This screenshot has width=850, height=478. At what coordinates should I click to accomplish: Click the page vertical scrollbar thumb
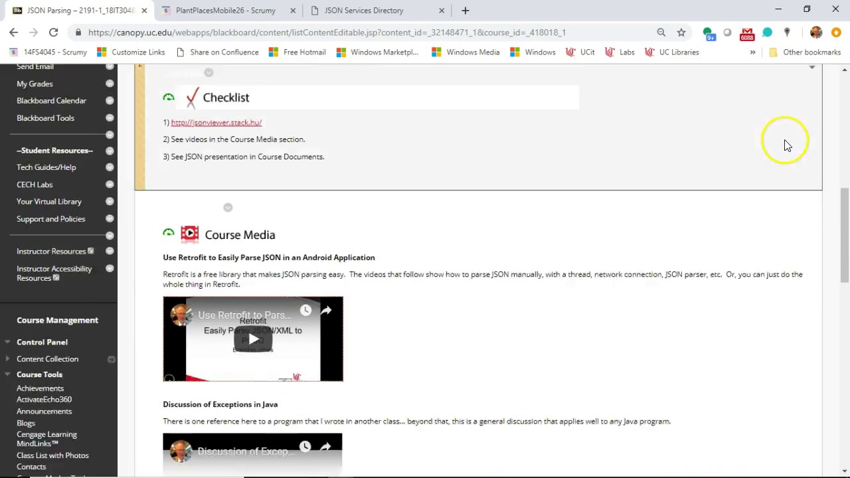[845, 236]
